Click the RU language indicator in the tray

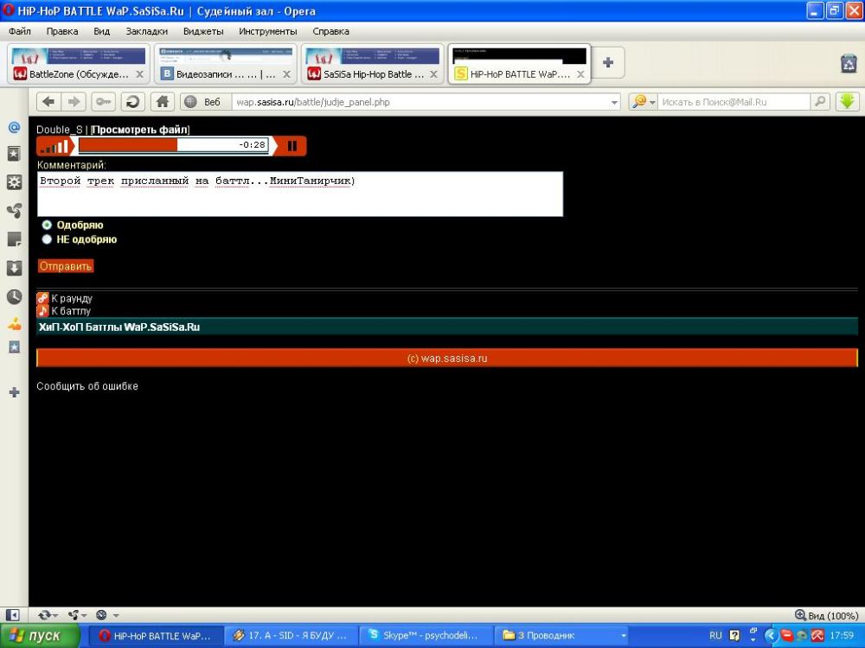(715, 635)
